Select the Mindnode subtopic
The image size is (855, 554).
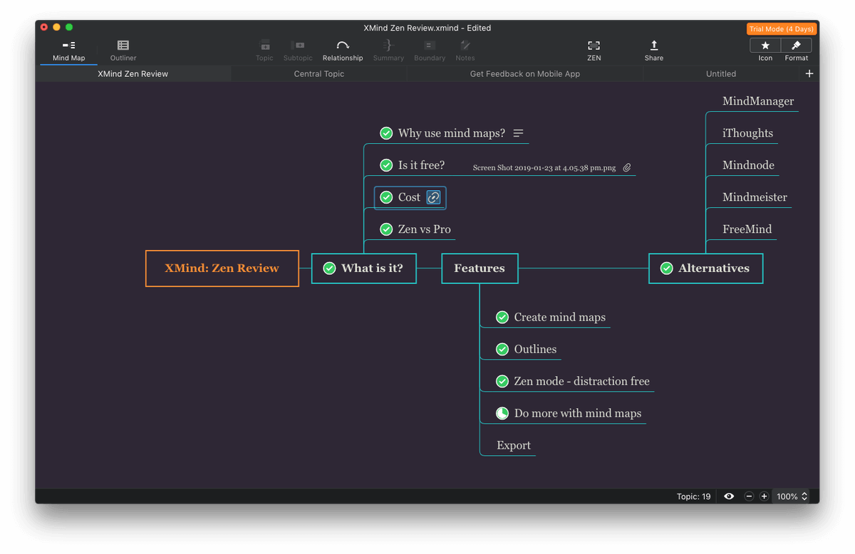pyautogui.click(x=748, y=165)
